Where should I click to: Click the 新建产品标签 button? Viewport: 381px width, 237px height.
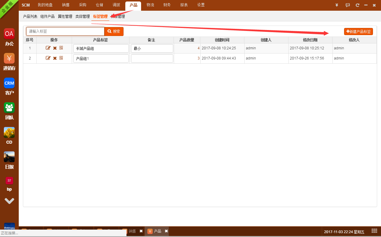click(x=358, y=32)
